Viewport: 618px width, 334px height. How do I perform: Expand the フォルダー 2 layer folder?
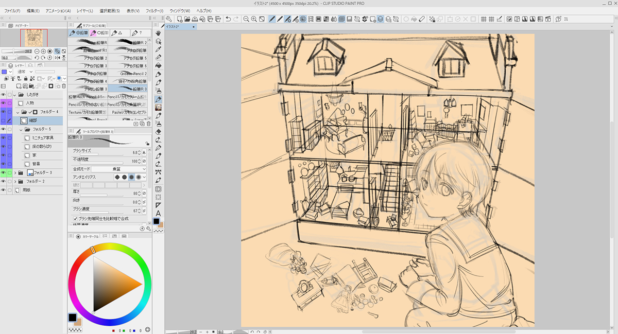click(14, 181)
